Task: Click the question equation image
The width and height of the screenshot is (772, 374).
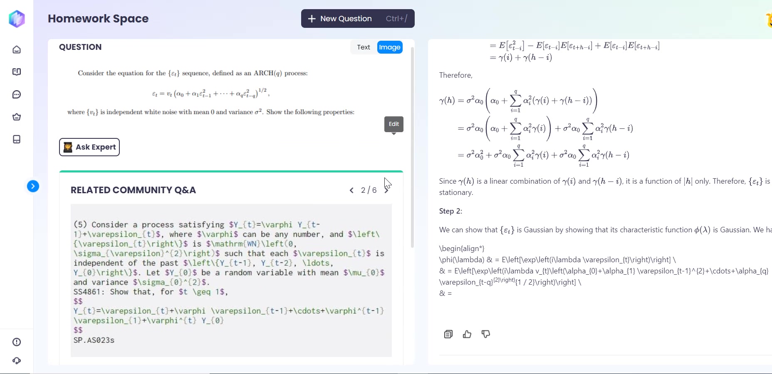Action: (211, 93)
